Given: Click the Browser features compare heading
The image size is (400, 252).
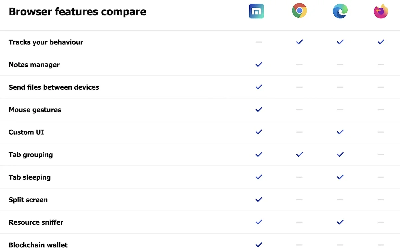Looking at the screenshot, I should click(x=77, y=12).
